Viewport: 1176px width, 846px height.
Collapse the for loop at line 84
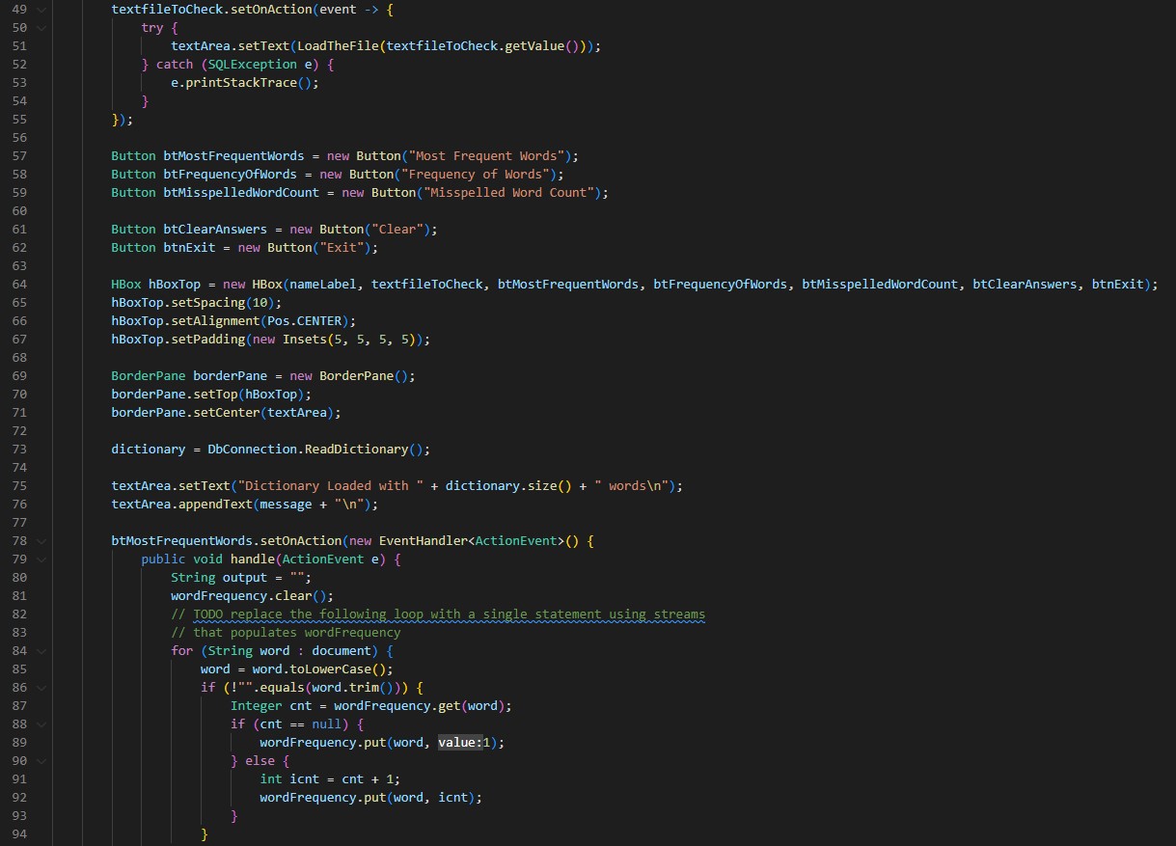point(41,651)
